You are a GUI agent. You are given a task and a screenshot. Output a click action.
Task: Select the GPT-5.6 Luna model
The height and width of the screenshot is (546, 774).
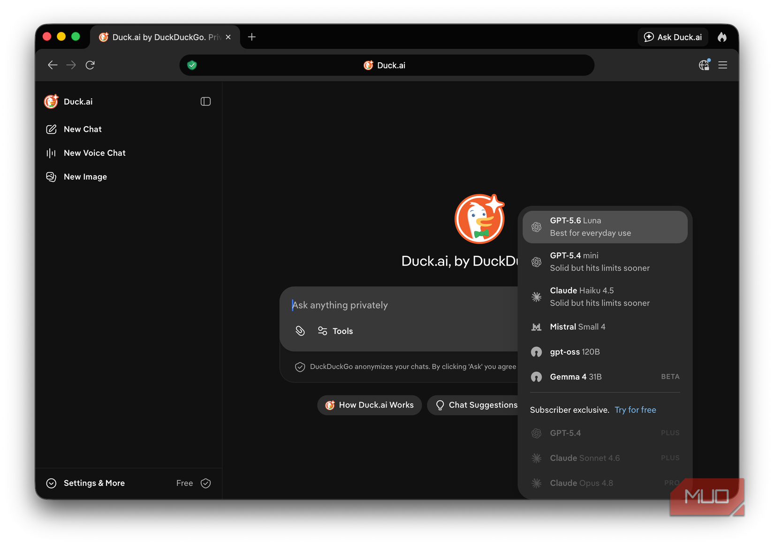tap(605, 227)
